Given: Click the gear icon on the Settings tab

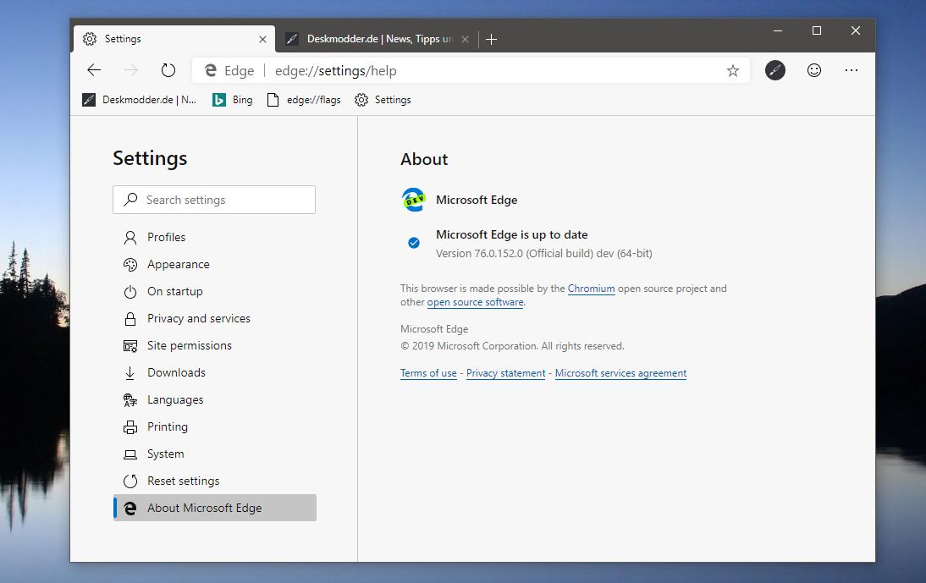Looking at the screenshot, I should (90, 39).
